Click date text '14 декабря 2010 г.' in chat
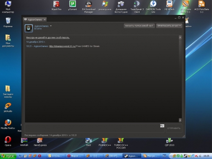212x159 pixels. point(36,42)
